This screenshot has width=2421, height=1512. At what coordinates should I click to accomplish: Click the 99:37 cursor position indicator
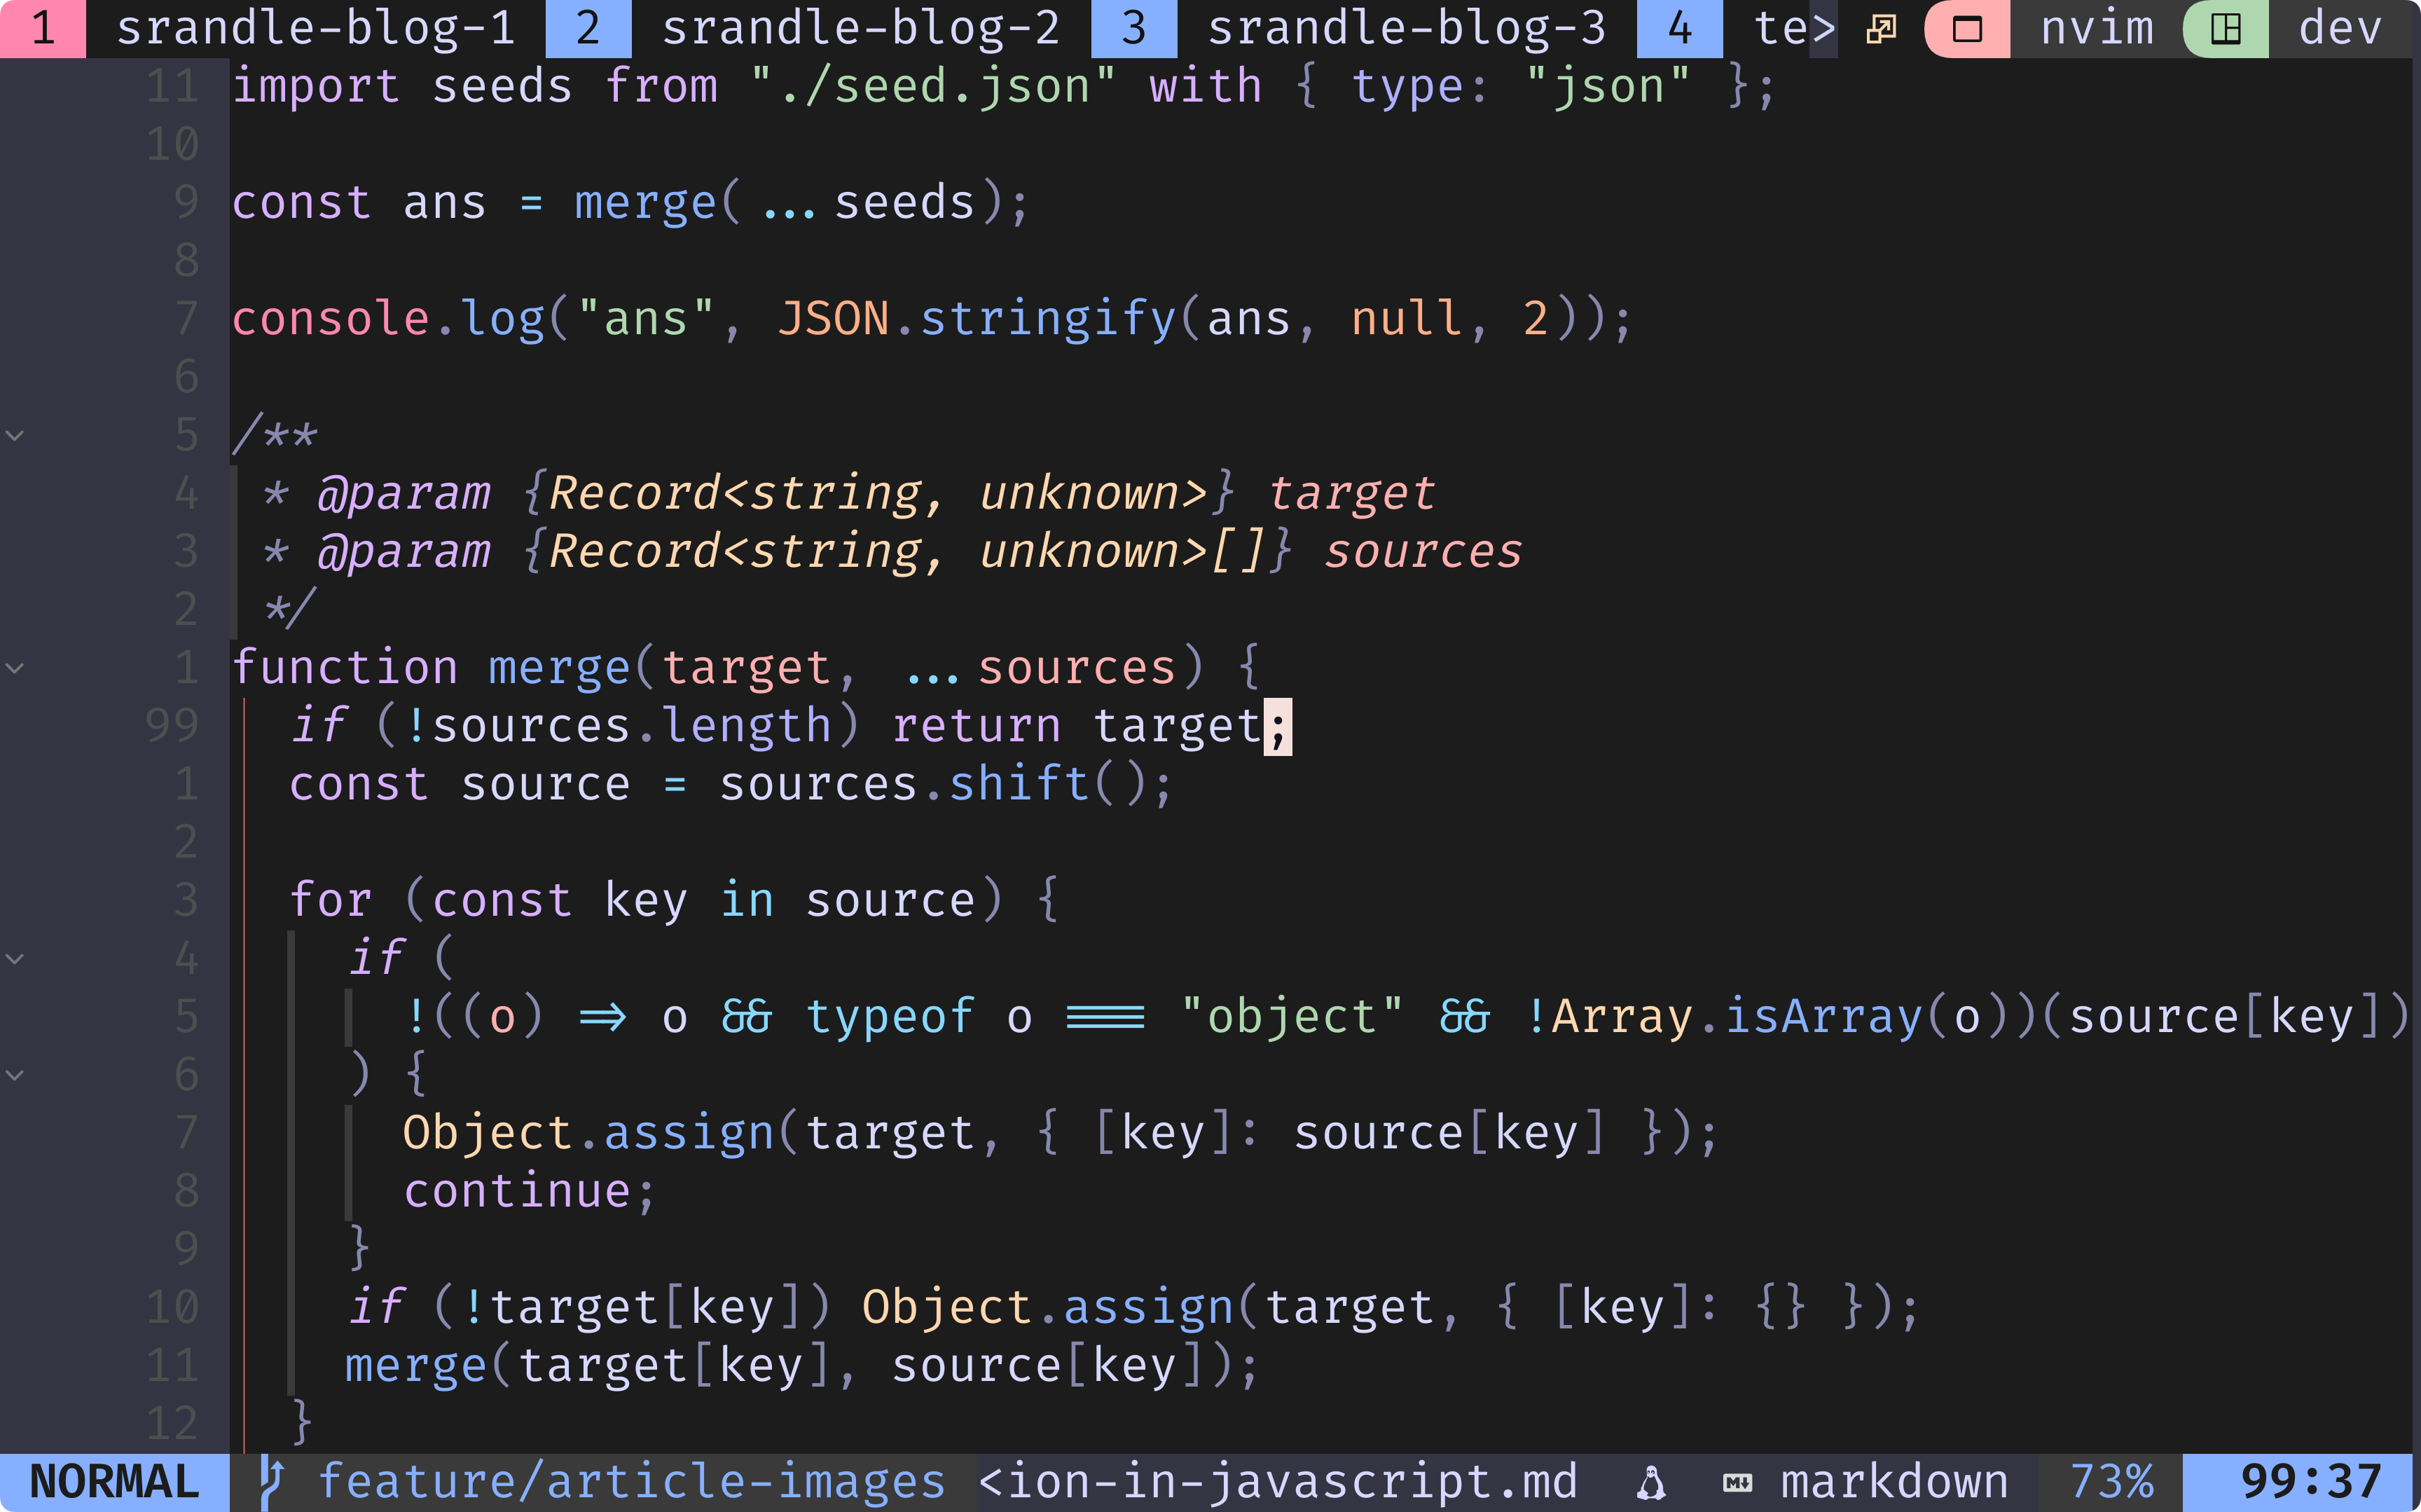click(2311, 1483)
